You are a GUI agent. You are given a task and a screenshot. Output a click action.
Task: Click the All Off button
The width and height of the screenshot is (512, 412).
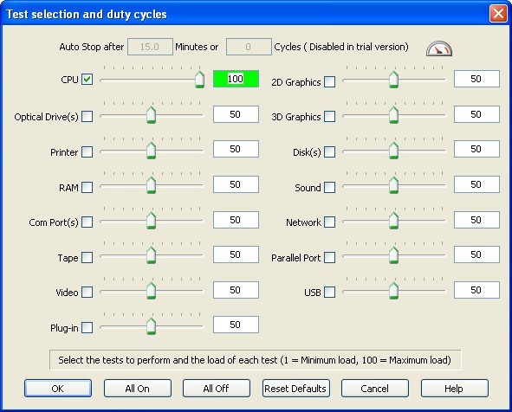[x=217, y=388]
